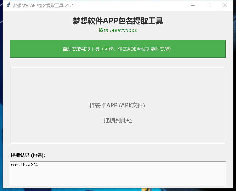This screenshot has height=191, width=236.
Task: Click the 提取结果 (包名): label
Action: click(x=28, y=155)
